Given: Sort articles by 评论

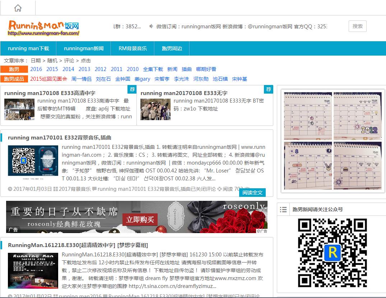Looking at the screenshot, I should (69, 61).
